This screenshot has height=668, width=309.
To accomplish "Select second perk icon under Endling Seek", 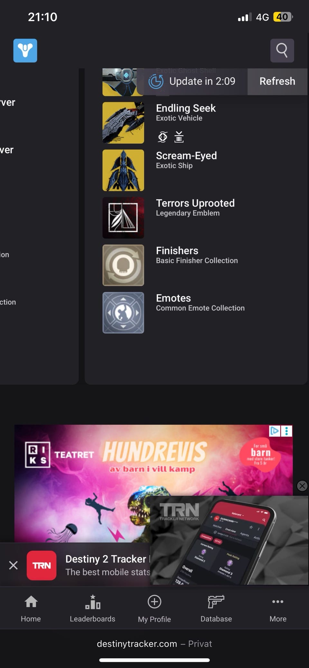I will pyautogui.click(x=179, y=137).
